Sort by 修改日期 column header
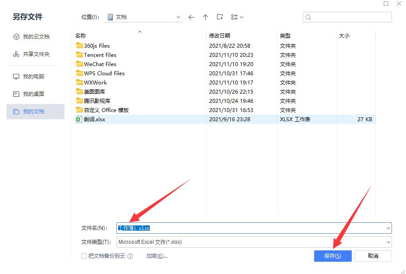406x274 pixels. click(220, 36)
